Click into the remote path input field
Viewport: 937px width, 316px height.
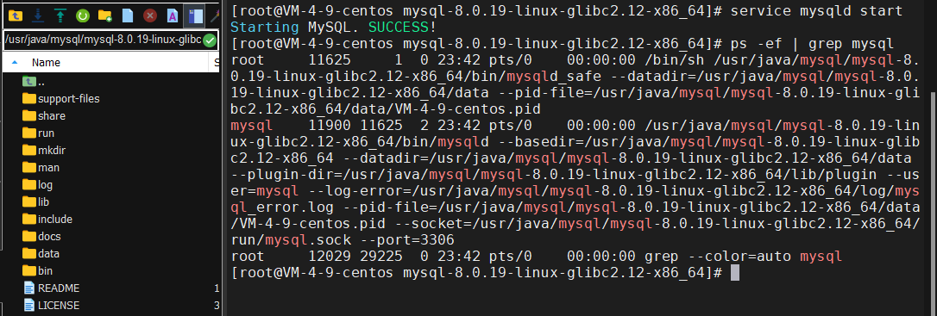(103, 40)
